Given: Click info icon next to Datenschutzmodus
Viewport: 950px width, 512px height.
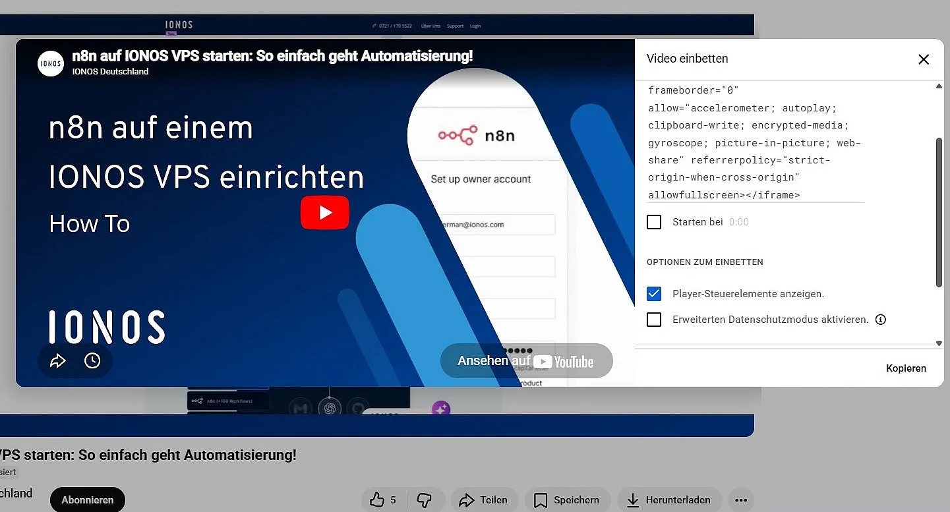Looking at the screenshot, I should 880,320.
